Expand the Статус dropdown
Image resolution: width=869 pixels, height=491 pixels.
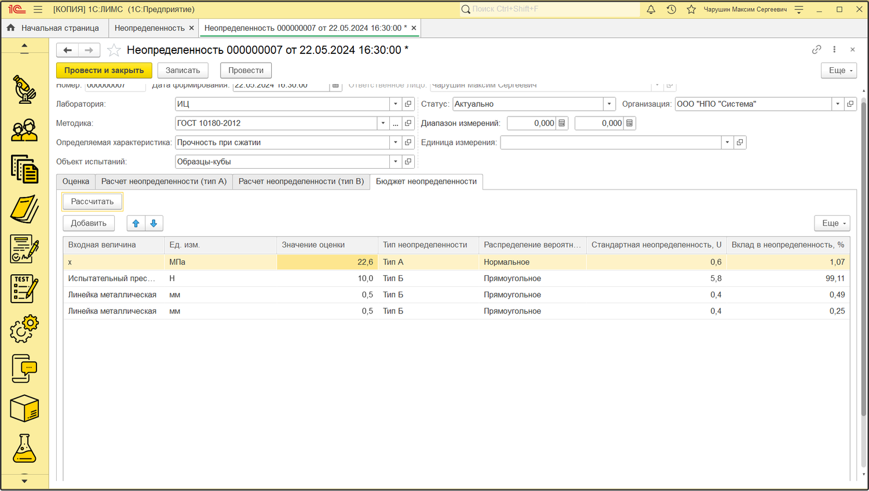609,104
